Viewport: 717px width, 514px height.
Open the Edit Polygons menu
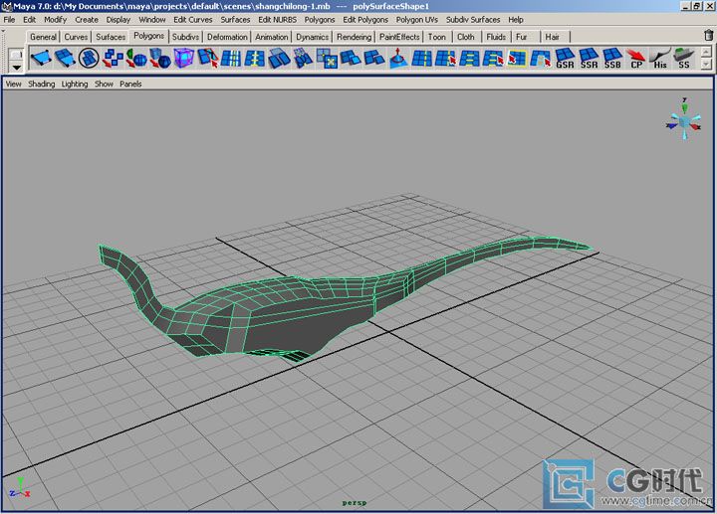tap(365, 20)
